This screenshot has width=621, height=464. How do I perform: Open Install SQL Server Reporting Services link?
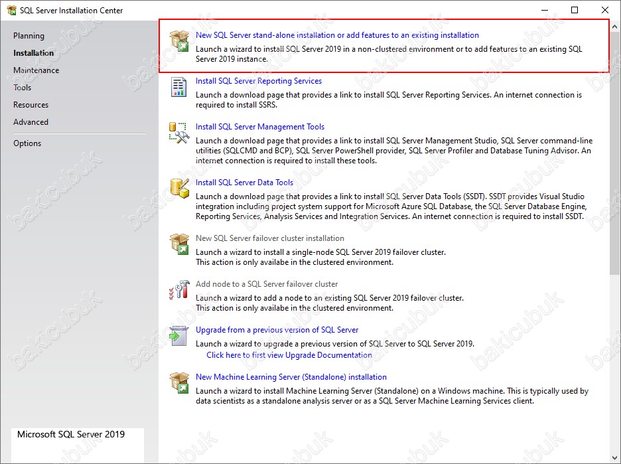[x=259, y=81]
